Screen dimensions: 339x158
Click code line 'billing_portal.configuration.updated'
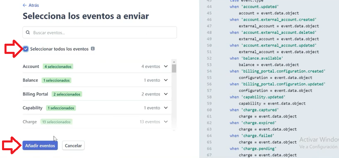pyautogui.click(x=277, y=84)
